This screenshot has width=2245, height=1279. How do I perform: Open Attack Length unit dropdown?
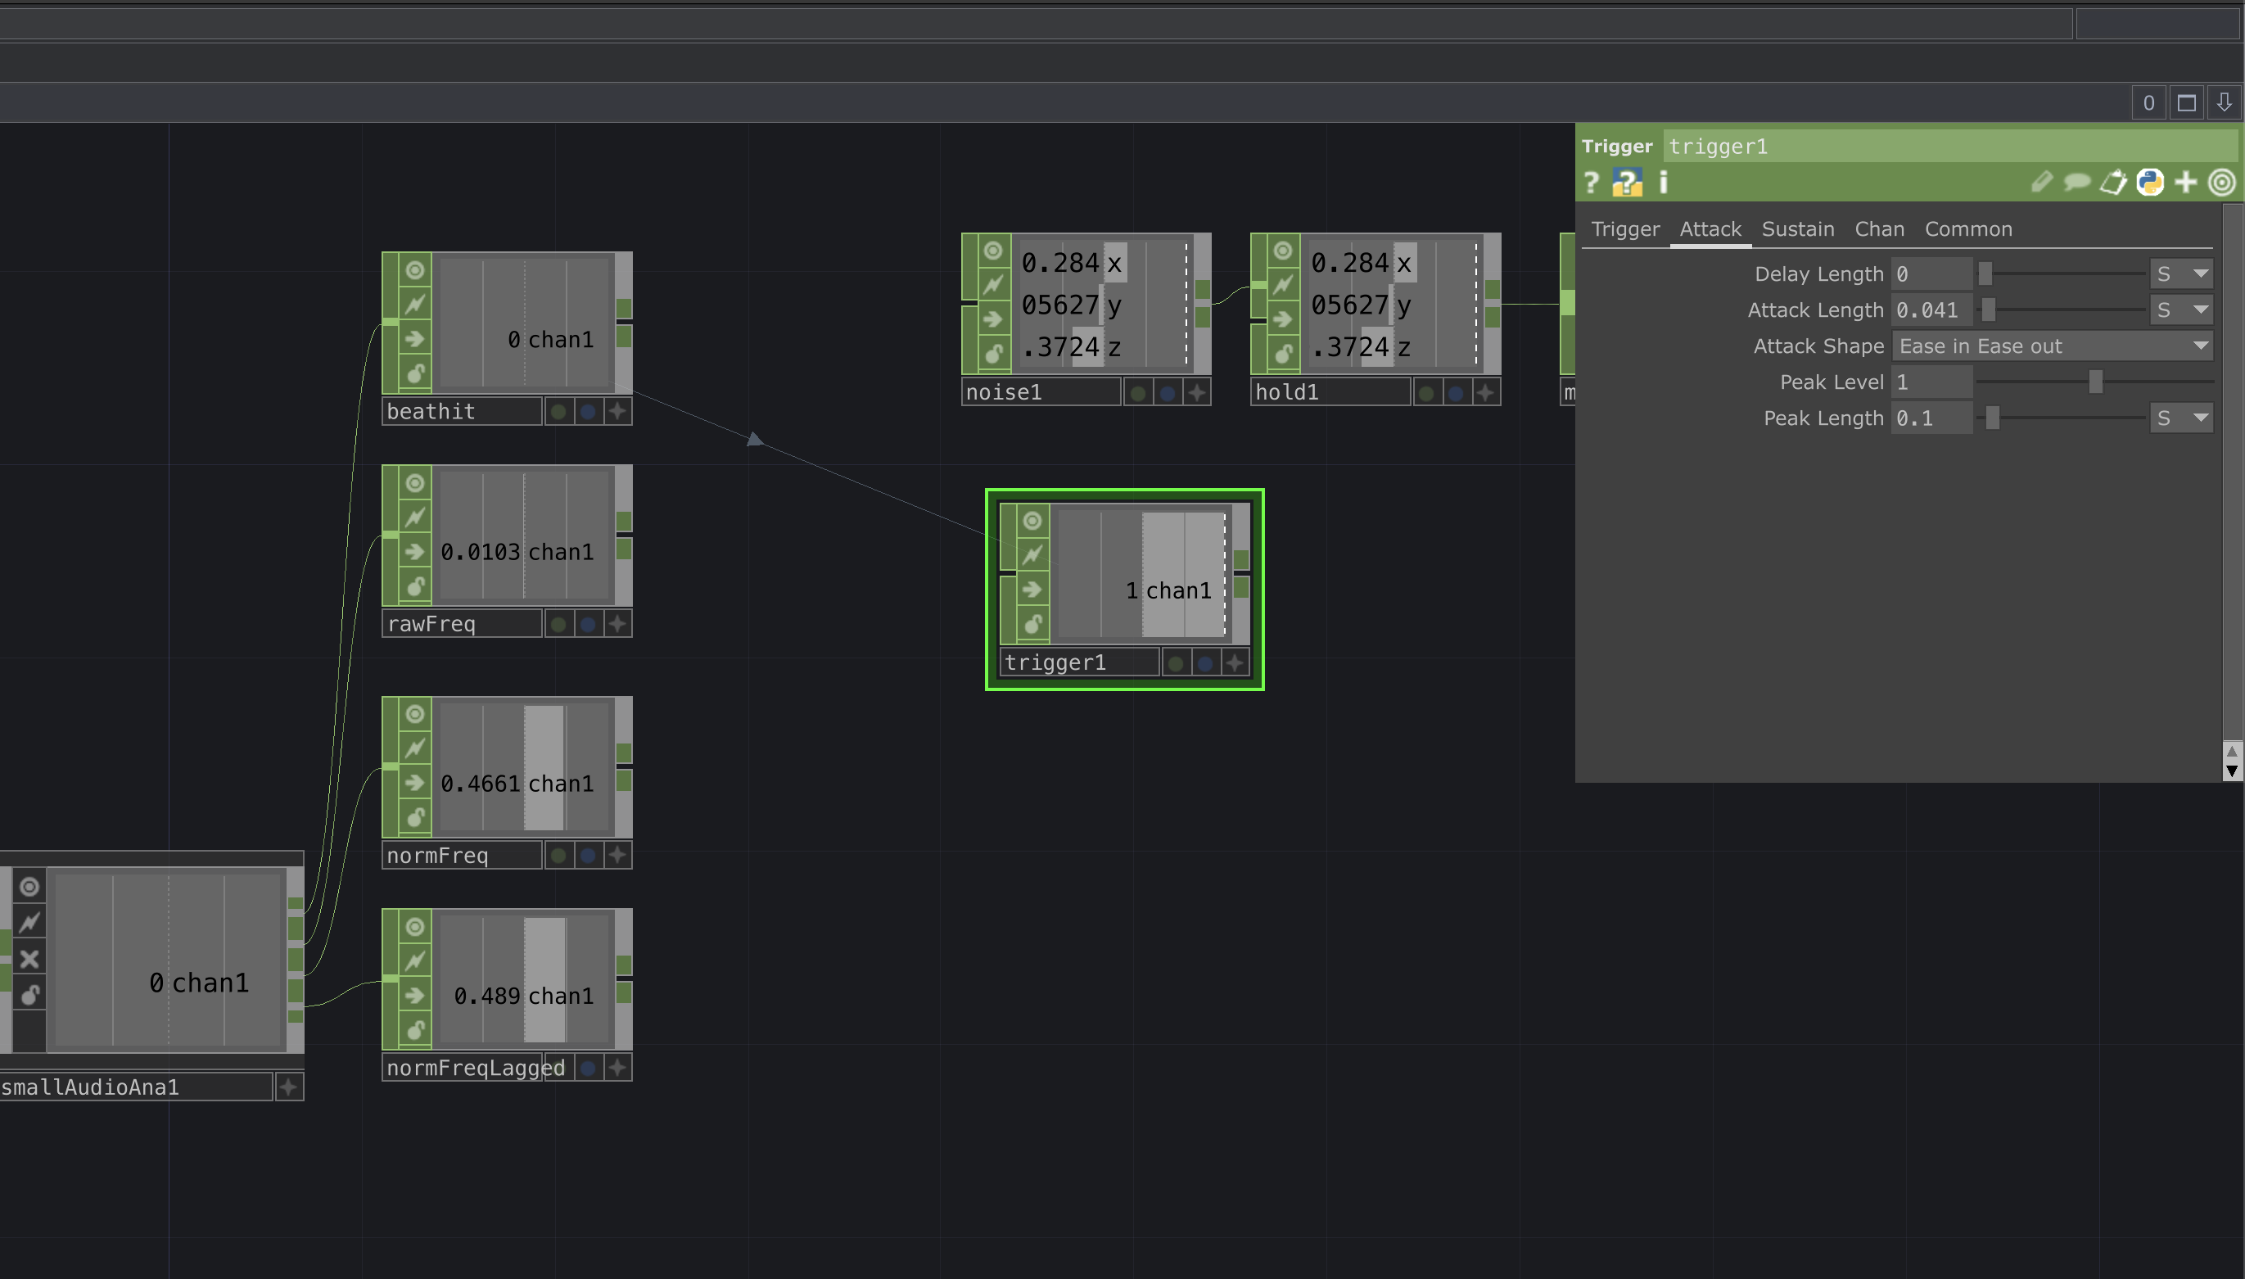click(x=2182, y=310)
